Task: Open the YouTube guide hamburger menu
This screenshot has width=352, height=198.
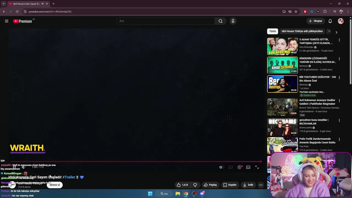Action: (7, 21)
